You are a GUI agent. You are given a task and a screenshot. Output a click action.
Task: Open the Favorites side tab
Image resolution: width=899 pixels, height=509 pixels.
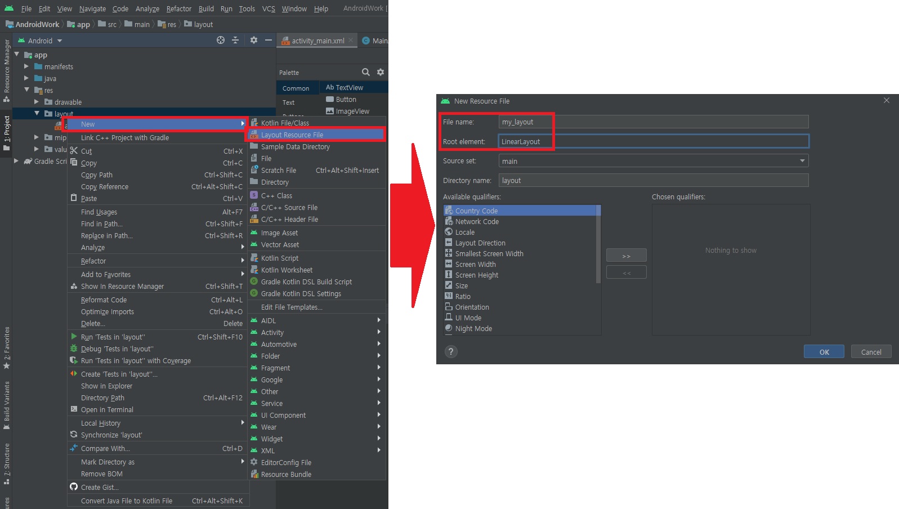pyautogui.click(x=7, y=348)
